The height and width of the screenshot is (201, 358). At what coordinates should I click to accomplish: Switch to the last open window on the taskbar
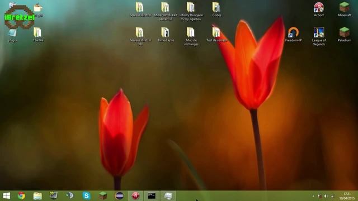click(168, 196)
